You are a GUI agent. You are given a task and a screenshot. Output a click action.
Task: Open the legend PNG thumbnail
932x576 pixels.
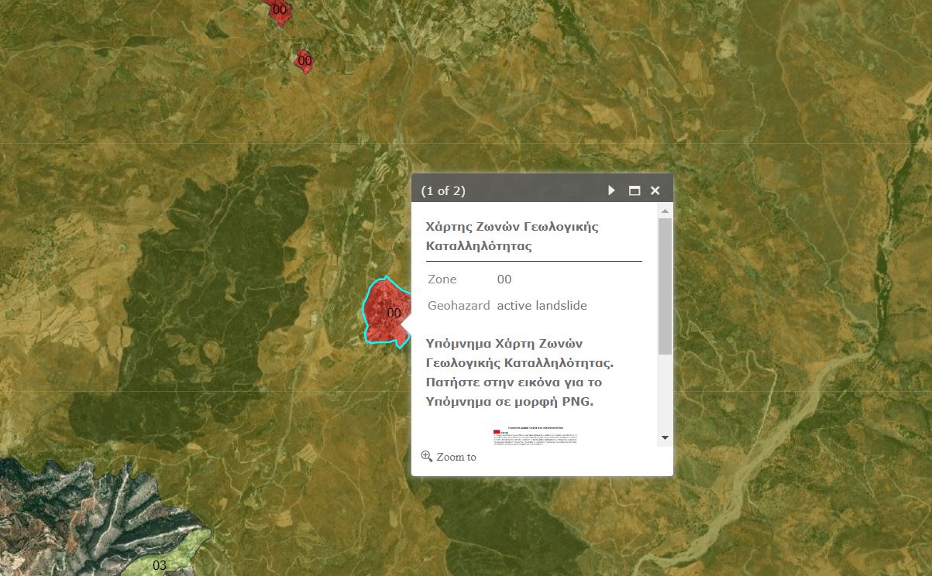tap(535, 436)
